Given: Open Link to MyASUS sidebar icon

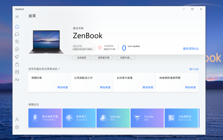Looking at the screenshot, I should click(x=17, y=80).
